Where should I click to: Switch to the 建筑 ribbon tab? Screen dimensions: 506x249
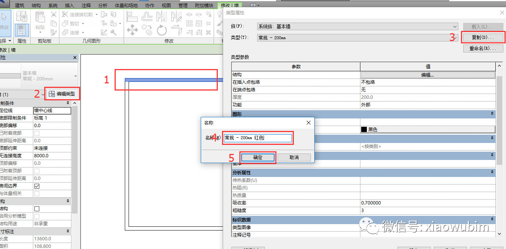(x=19, y=5)
